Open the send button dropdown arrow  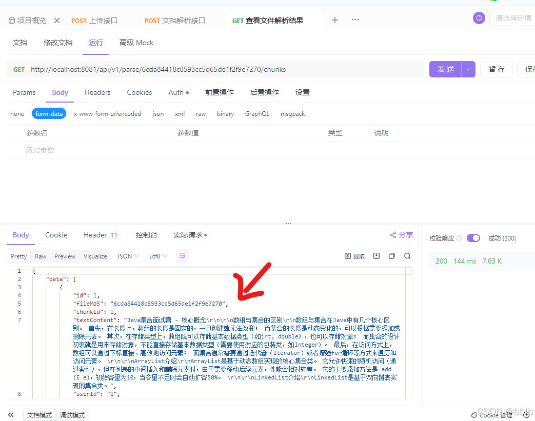(x=467, y=69)
